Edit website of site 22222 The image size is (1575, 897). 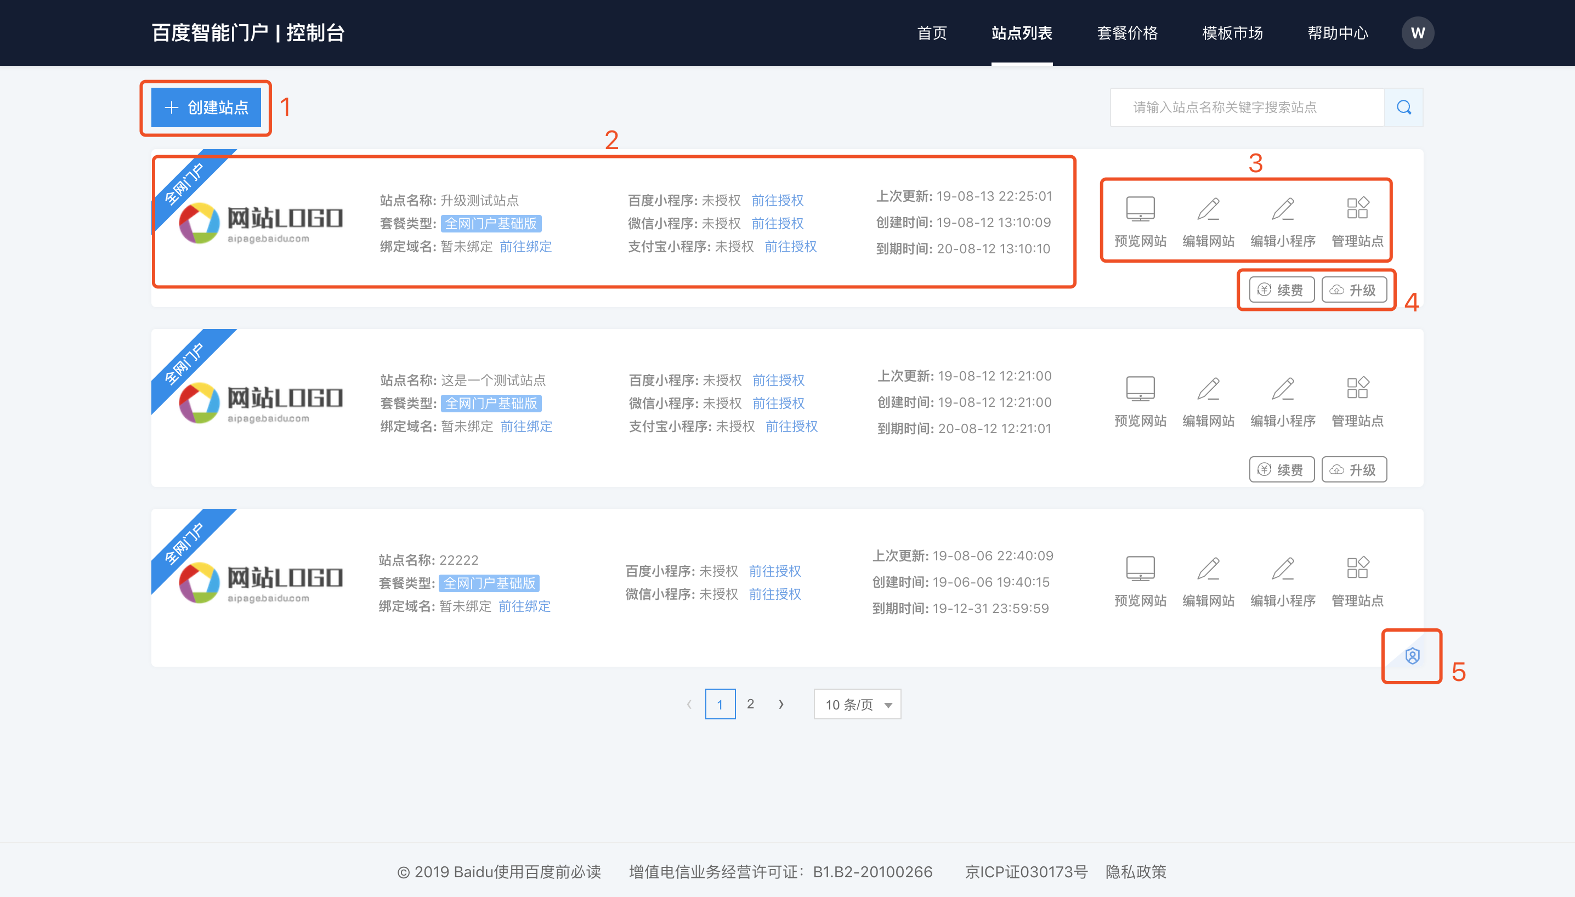tap(1208, 582)
